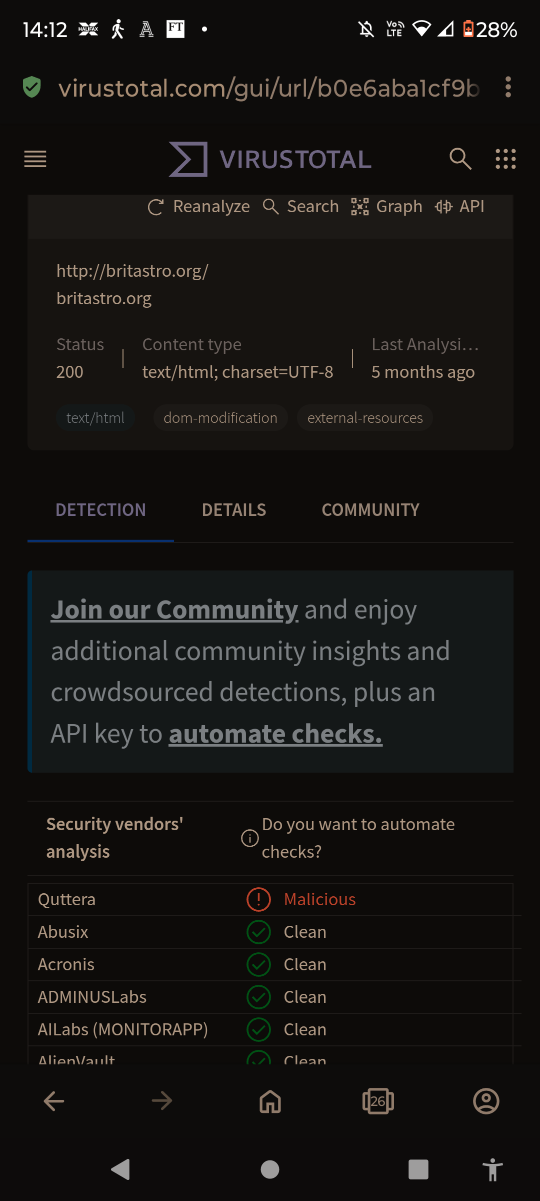Select the ADMINUSLabs vendor name
This screenshot has width=540, height=1201.
tap(92, 997)
